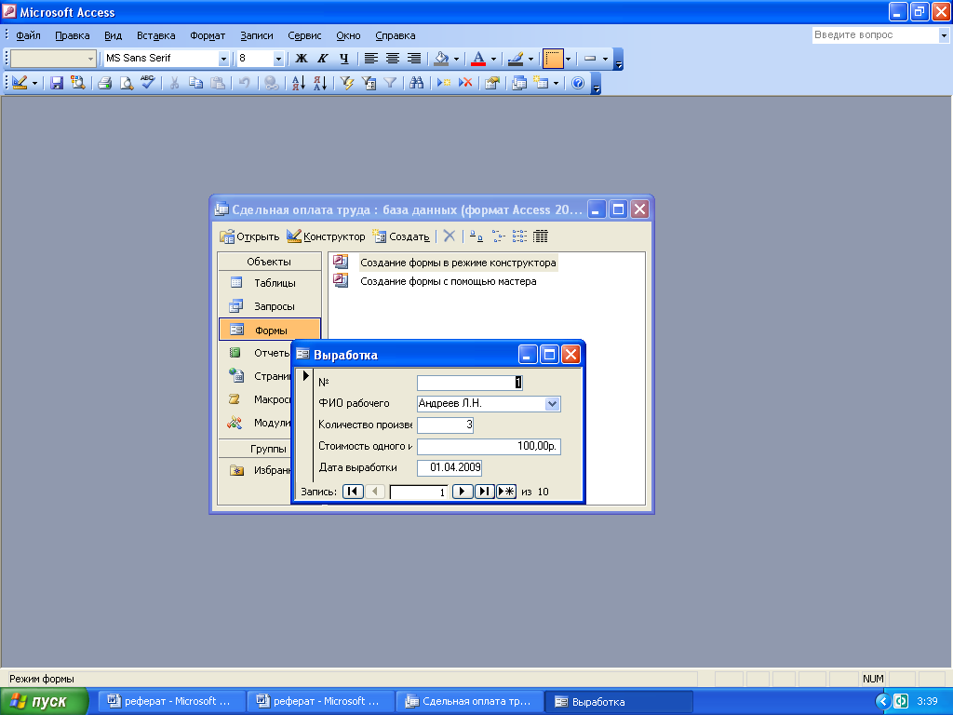The height and width of the screenshot is (715, 953).
Task: Open the Вид menu
Action: [x=113, y=35]
